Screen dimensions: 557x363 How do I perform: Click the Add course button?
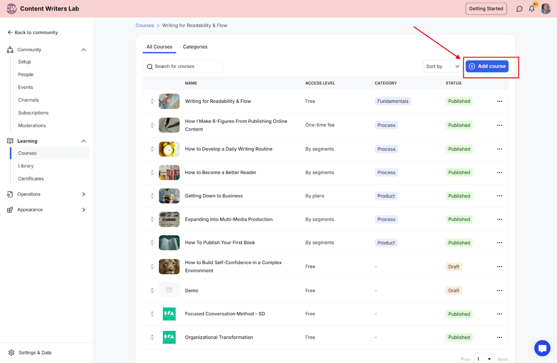click(x=487, y=66)
